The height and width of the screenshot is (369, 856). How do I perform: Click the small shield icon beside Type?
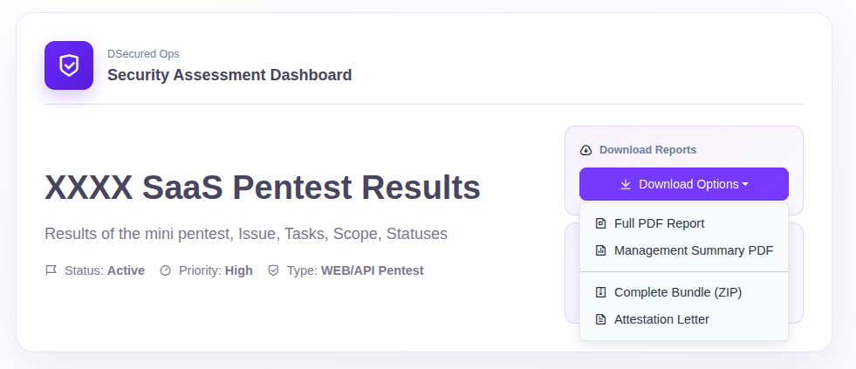tap(273, 270)
